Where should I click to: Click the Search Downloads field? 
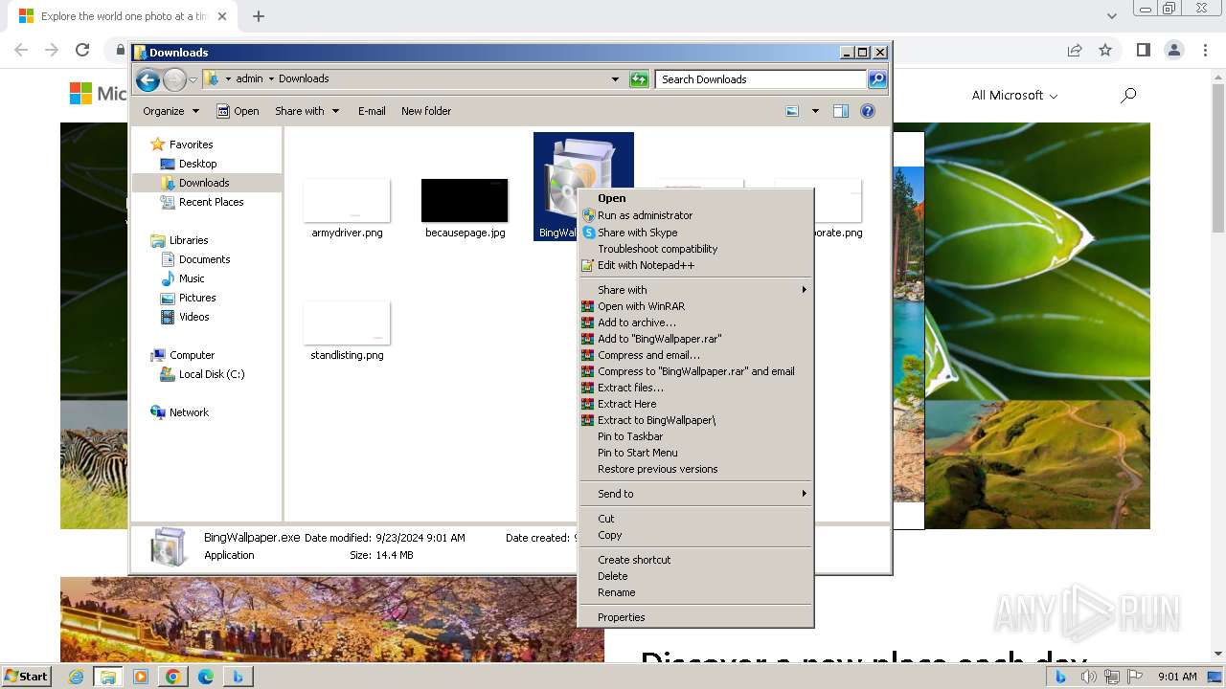pyautogui.click(x=761, y=79)
